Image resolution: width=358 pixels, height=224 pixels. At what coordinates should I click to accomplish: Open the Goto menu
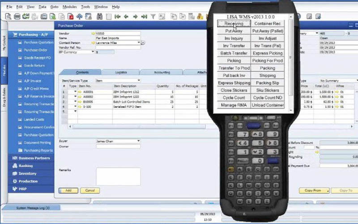54,7
